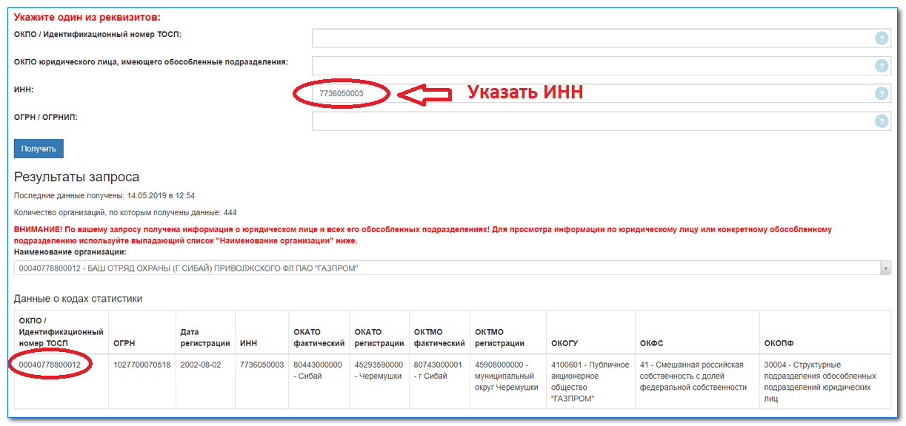Click ИНН cell 7736050003 in results table
The image size is (906, 426).
(262, 365)
